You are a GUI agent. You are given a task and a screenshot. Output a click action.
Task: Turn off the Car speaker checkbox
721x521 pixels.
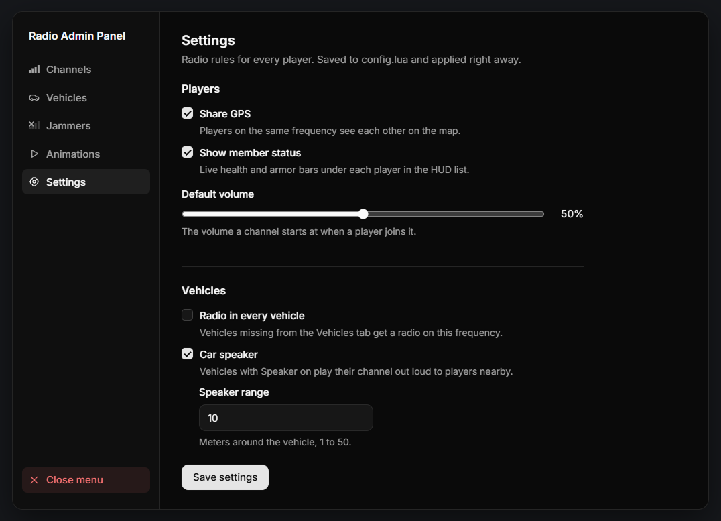click(187, 354)
